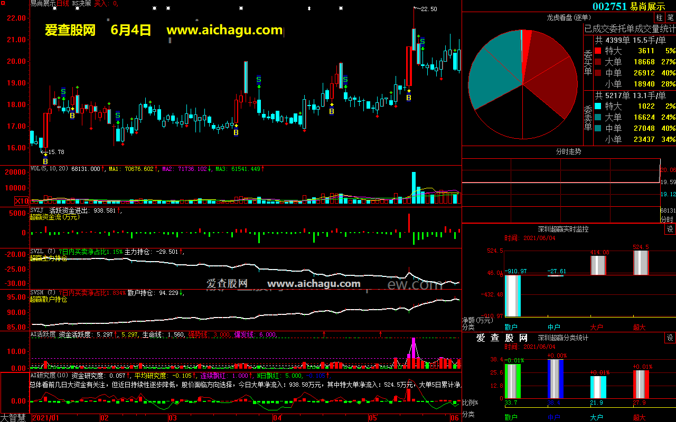
Task: Open 设 settings for 深圳超赢分类统计 panel
Action: 670,338
